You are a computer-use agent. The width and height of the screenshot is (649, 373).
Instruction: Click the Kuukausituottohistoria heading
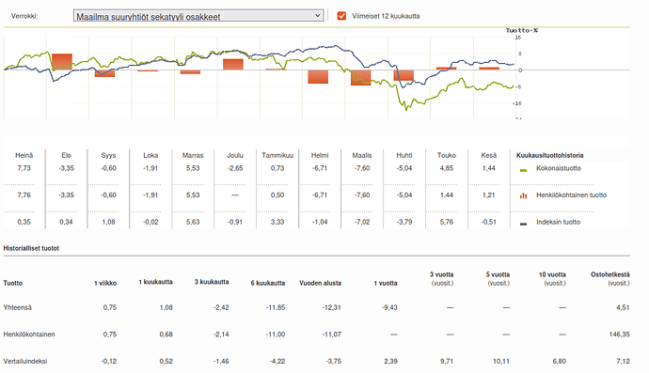click(x=549, y=155)
